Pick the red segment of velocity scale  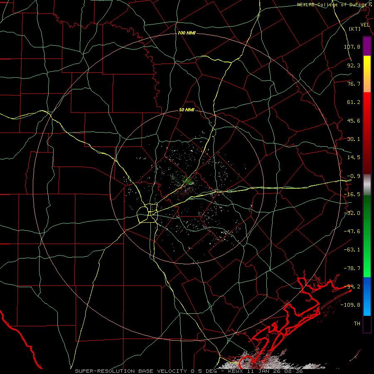pos(367,133)
